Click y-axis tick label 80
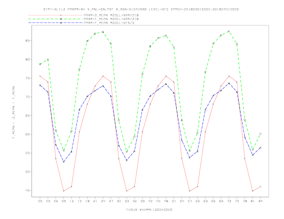Viewport: 284px width, 219px height. 28,59
